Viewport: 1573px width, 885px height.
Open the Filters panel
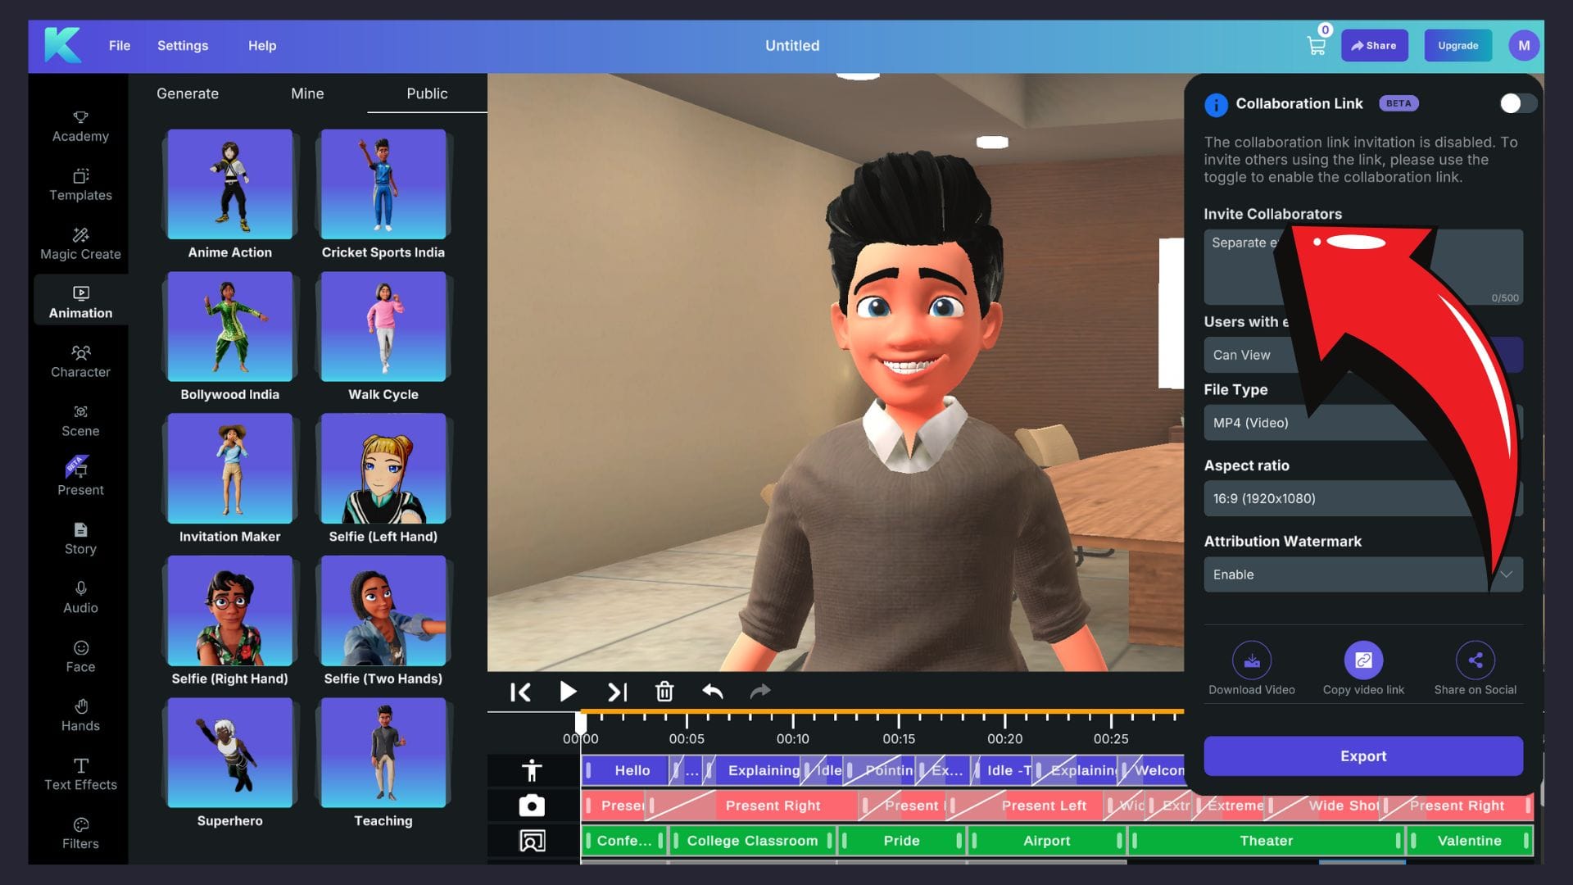[79, 833]
